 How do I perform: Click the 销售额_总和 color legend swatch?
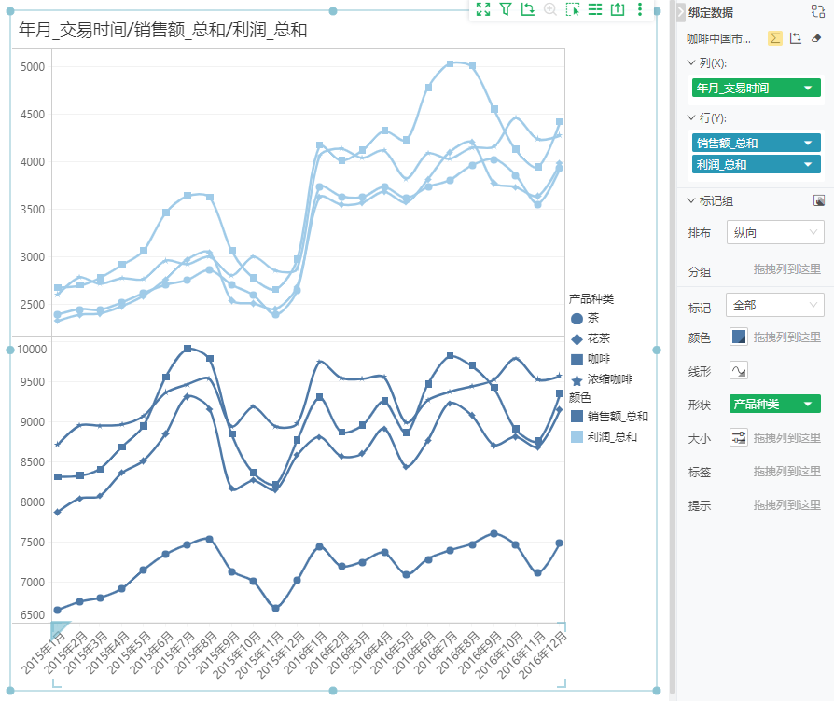(x=577, y=416)
